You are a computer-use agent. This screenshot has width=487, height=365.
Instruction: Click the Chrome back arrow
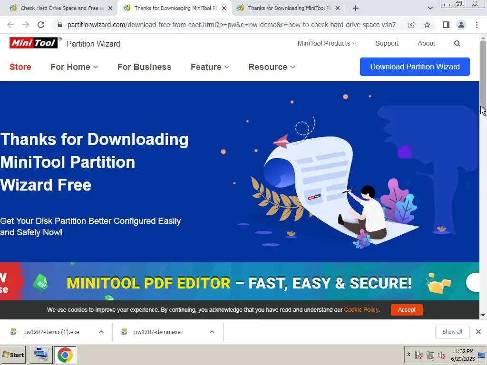pos(10,25)
